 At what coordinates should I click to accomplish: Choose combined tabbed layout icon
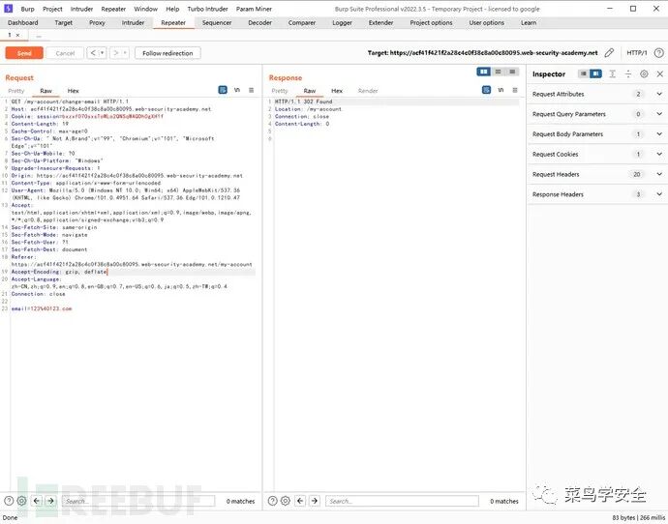coord(512,72)
